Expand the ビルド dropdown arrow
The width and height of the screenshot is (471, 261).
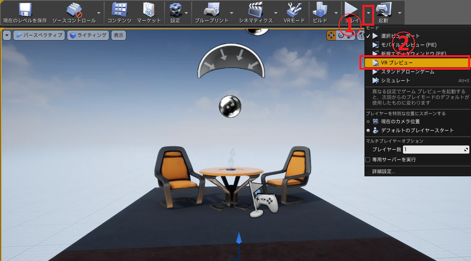coord(336,13)
